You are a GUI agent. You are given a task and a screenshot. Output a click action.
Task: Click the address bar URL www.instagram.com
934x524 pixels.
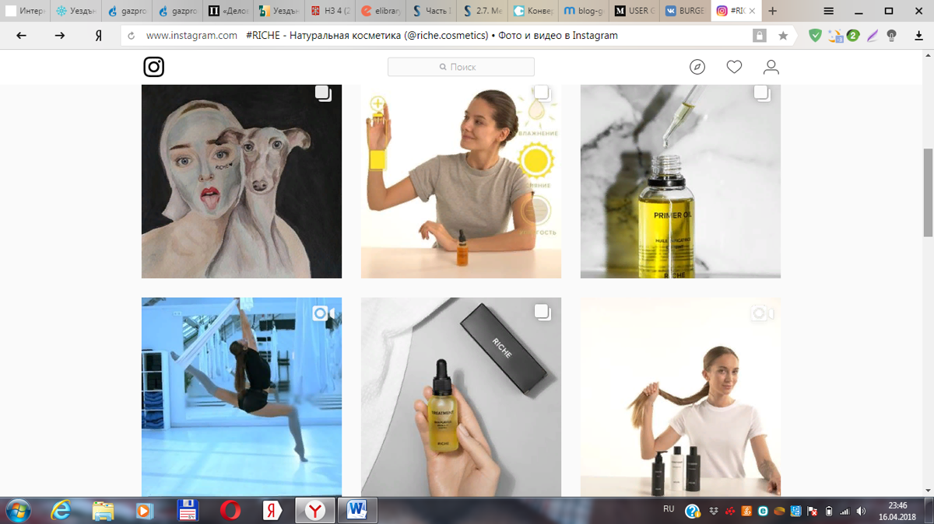(x=191, y=36)
